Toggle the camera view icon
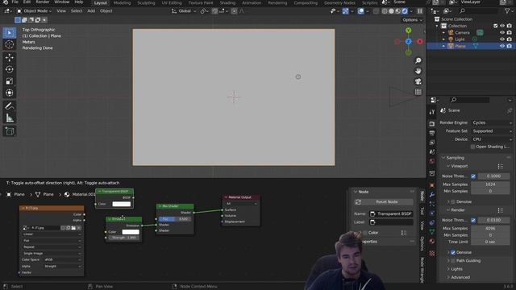The height and width of the screenshot is (290, 516). point(418,81)
